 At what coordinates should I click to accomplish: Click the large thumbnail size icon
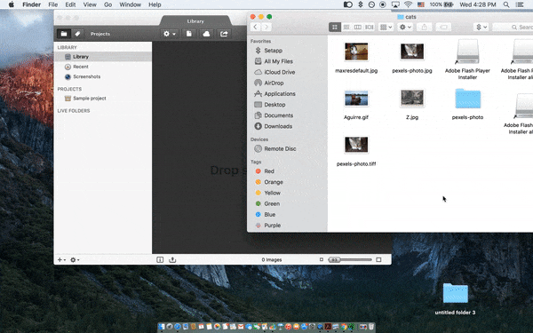tap(378, 260)
